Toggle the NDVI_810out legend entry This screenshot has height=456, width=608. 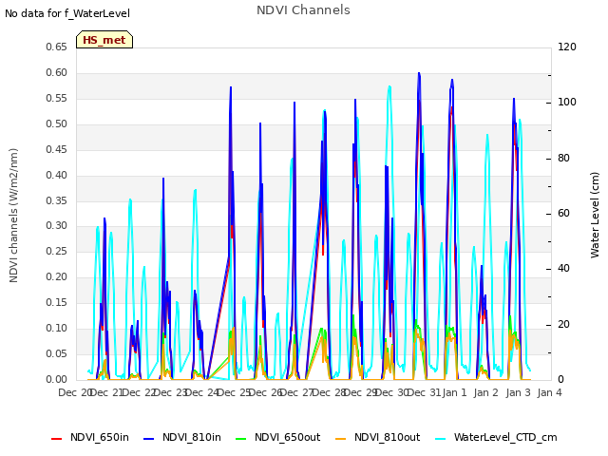coord(378,437)
